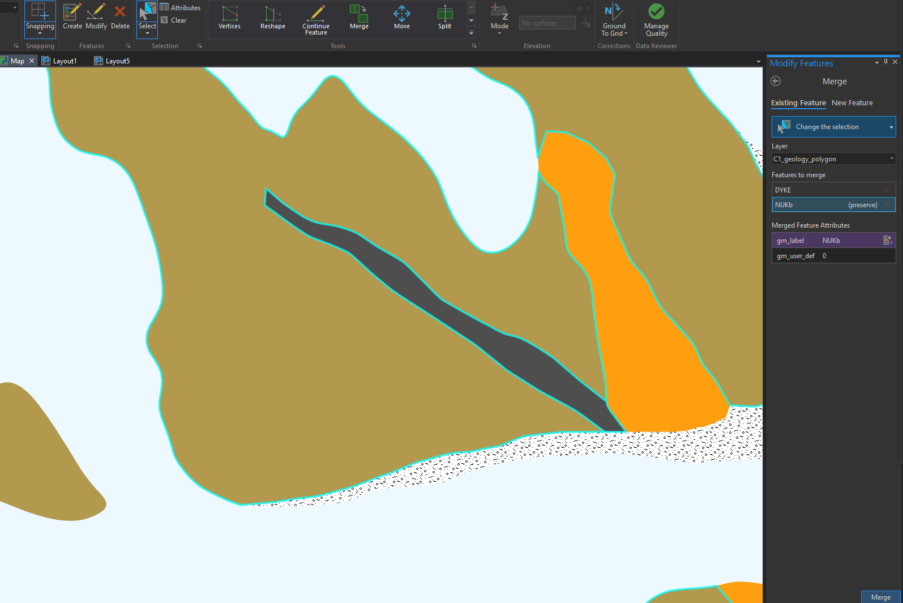Click the gm_label field options icon
The image size is (903, 603).
887,240
